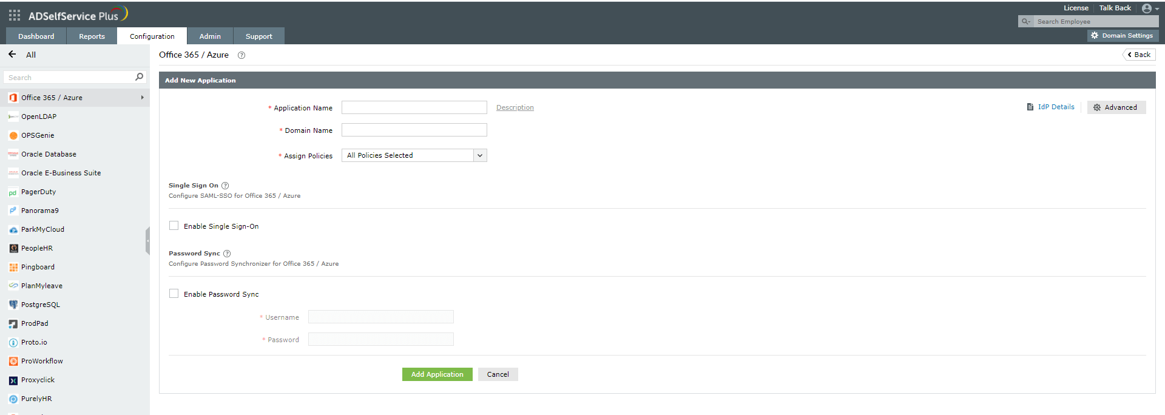The height and width of the screenshot is (415, 1165).
Task: Click the ProdPad icon
Action: click(x=13, y=324)
